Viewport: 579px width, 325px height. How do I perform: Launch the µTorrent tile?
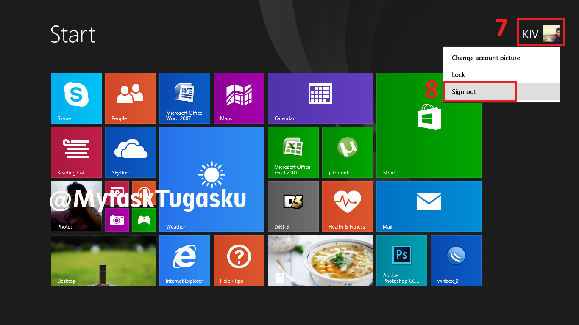[348, 152]
